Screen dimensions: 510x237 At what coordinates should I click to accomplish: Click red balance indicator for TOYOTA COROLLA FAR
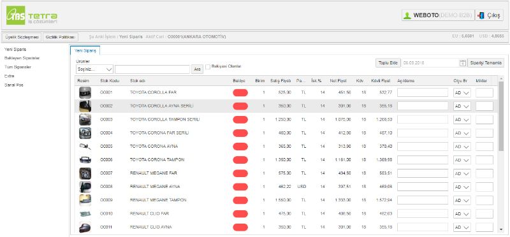[x=240, y=92]
